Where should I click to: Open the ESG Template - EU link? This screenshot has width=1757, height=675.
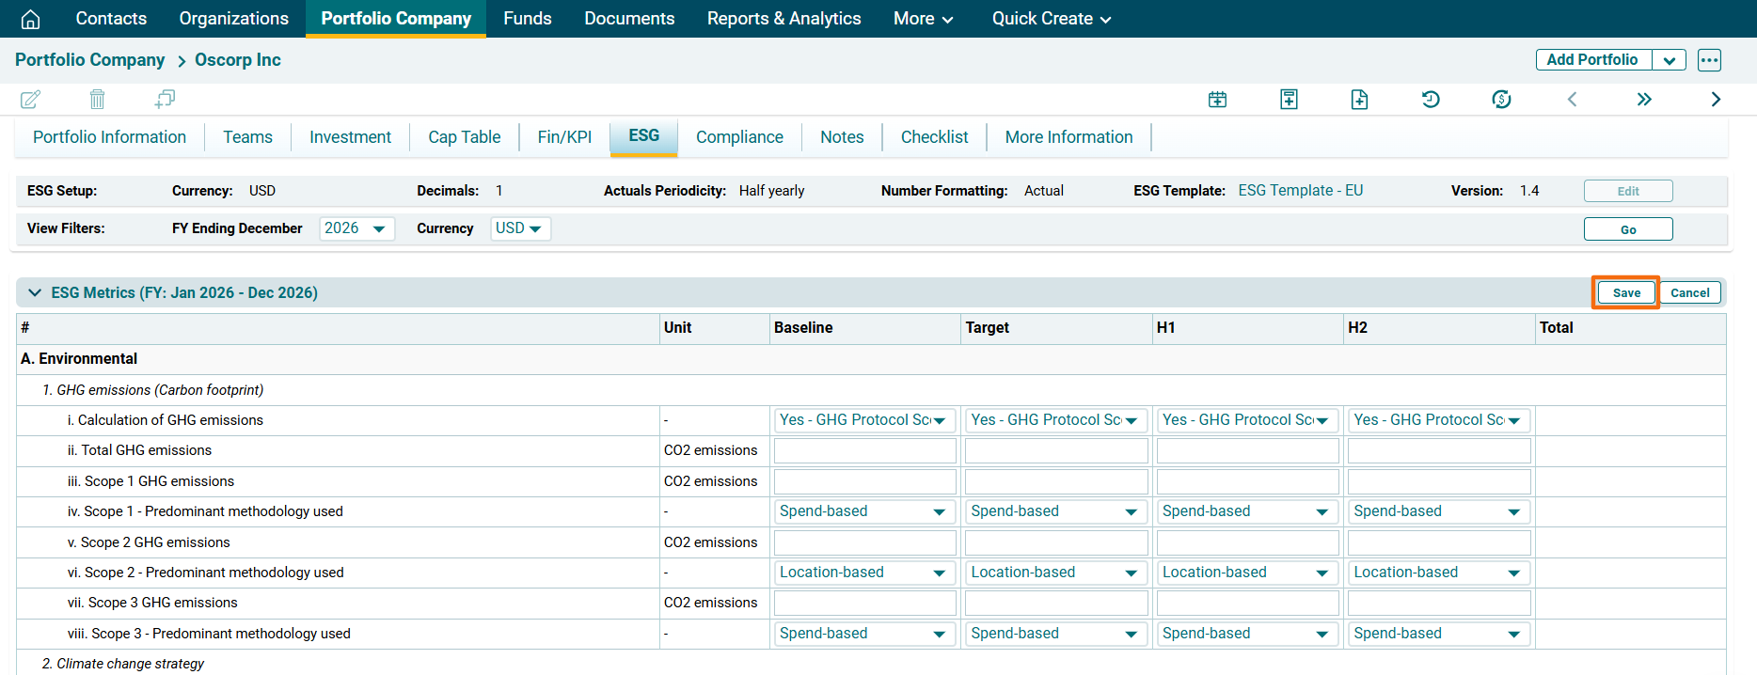pos(1300,191)
